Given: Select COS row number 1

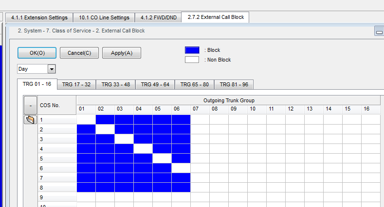Looking at the screenshot, I should coord(57,120).
